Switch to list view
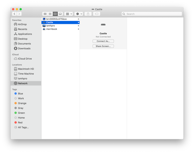This screenshot has height=153, width=194. click(x=50, y=14)
